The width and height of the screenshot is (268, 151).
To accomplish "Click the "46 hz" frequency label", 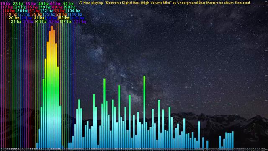I will point(43,4).
